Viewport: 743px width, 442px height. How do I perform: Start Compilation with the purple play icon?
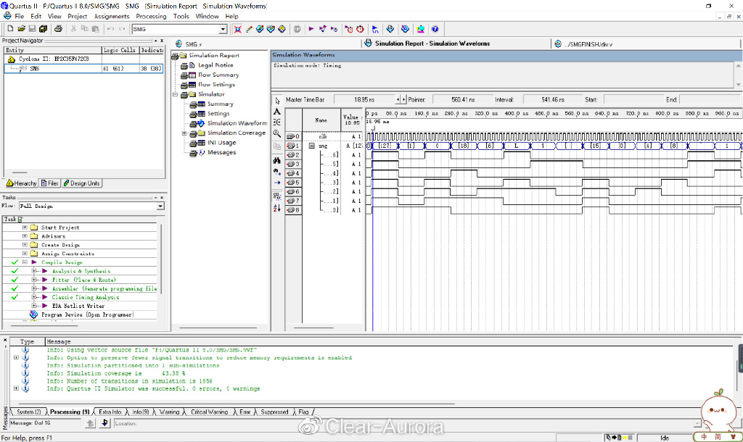click(x=311, y=29)
